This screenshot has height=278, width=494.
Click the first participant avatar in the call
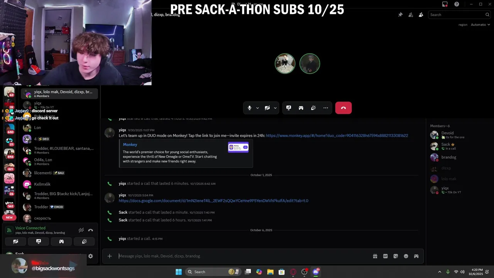pos(285,63)
